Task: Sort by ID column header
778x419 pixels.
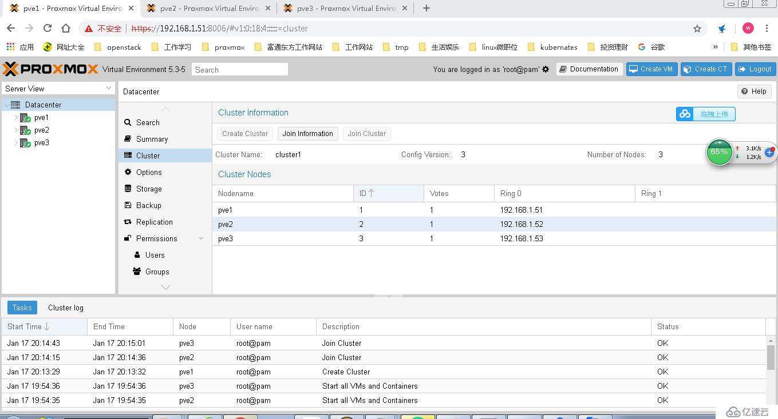Action: pos(388,193)
